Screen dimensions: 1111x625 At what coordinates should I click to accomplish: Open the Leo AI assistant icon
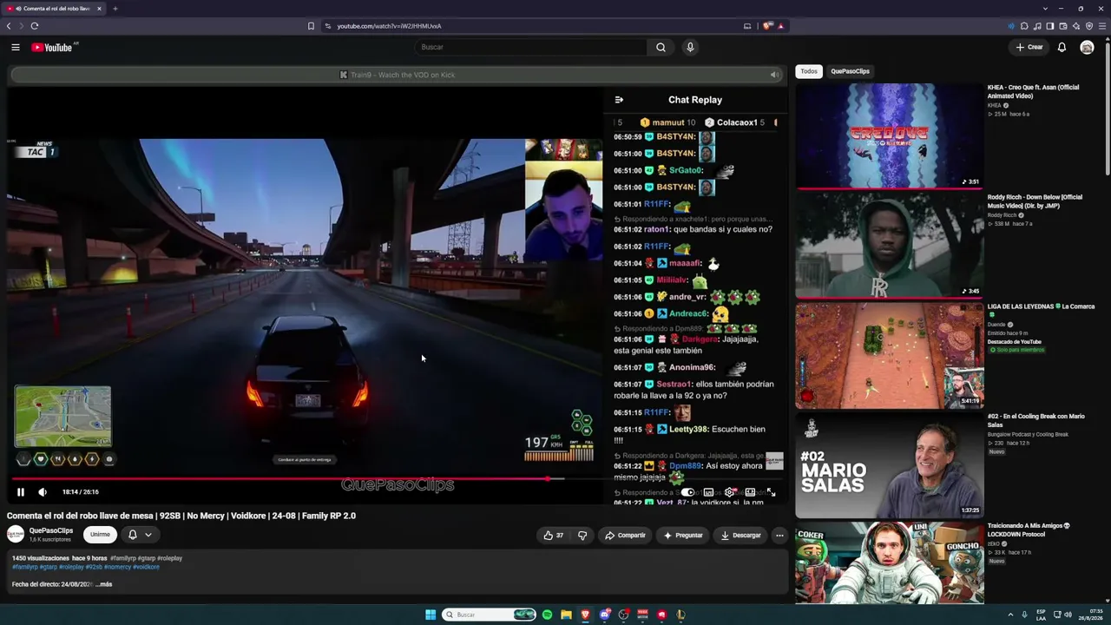tap(1076, 26)
